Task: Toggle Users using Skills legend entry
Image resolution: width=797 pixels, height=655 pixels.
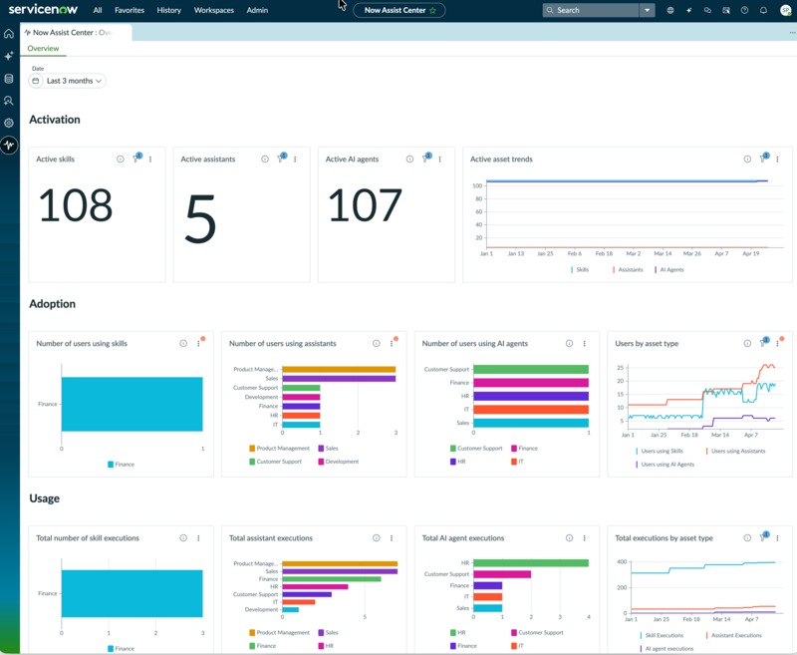Action: 660,451
